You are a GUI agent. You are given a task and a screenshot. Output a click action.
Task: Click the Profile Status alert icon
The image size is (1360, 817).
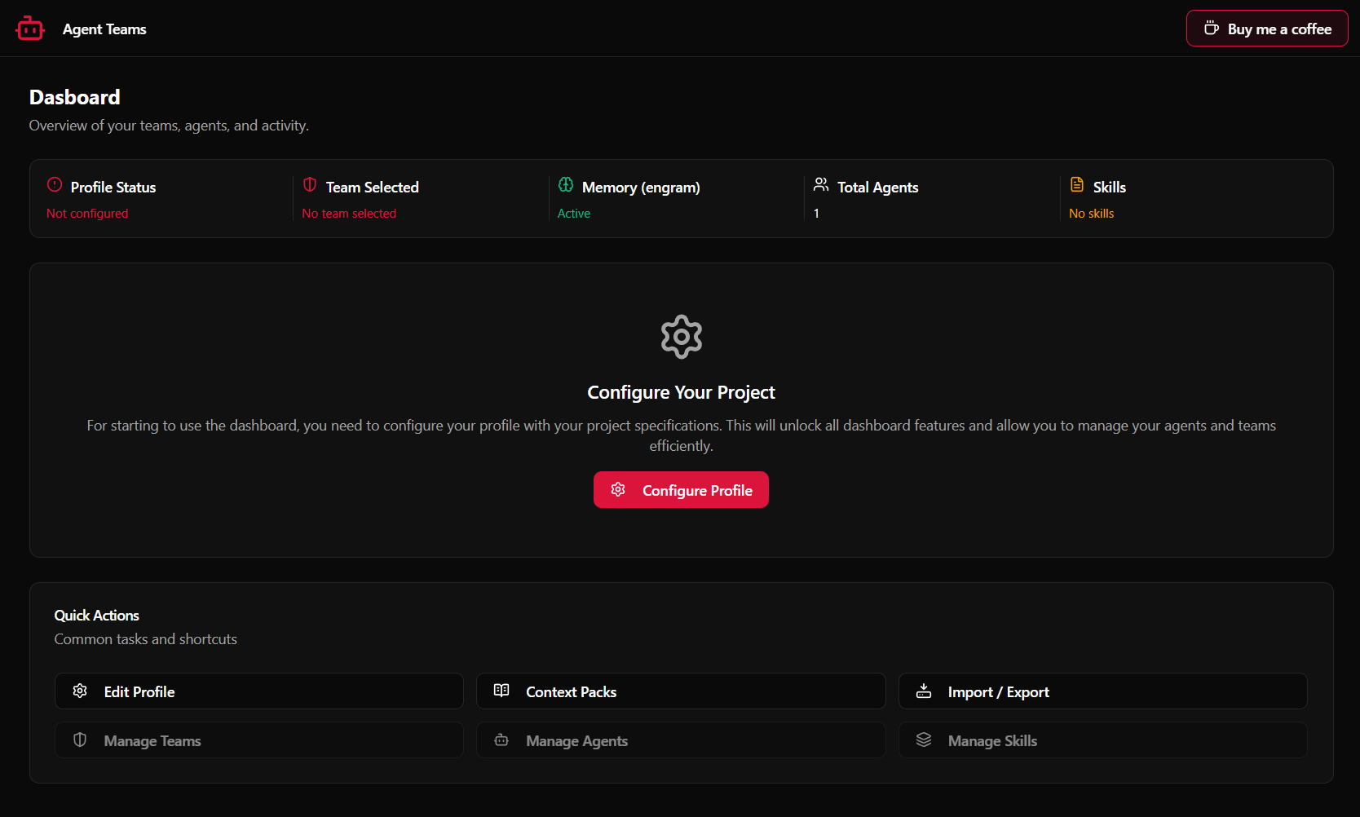point(55,185)
